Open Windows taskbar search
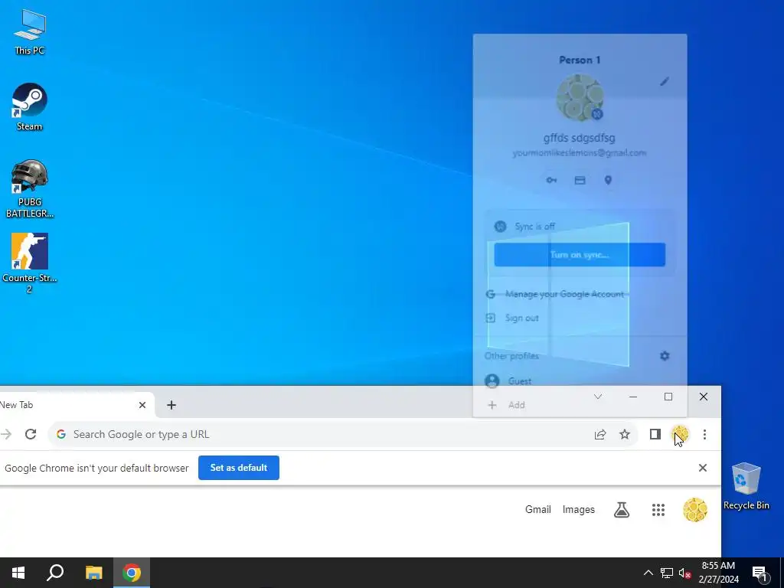 pyautogui.click(x=55, y=573)
